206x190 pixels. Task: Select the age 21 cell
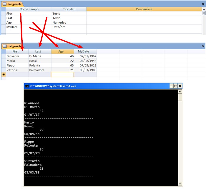pos(62,70)
